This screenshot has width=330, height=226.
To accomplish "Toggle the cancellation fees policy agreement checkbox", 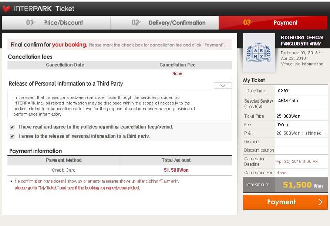I will pos(12,127).
